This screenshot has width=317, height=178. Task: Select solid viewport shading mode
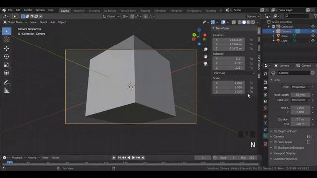244,22
